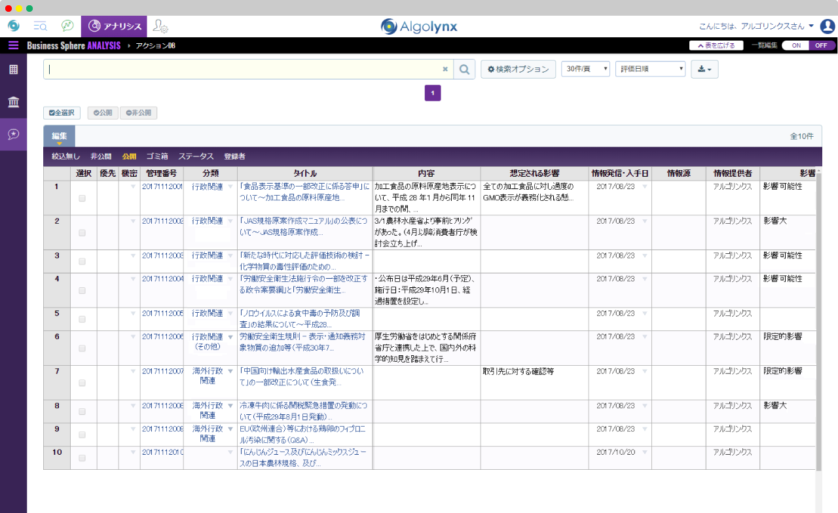Open the list search icon in top bar
The width and height of the screenshot is (838, 513).
(40, 26)
